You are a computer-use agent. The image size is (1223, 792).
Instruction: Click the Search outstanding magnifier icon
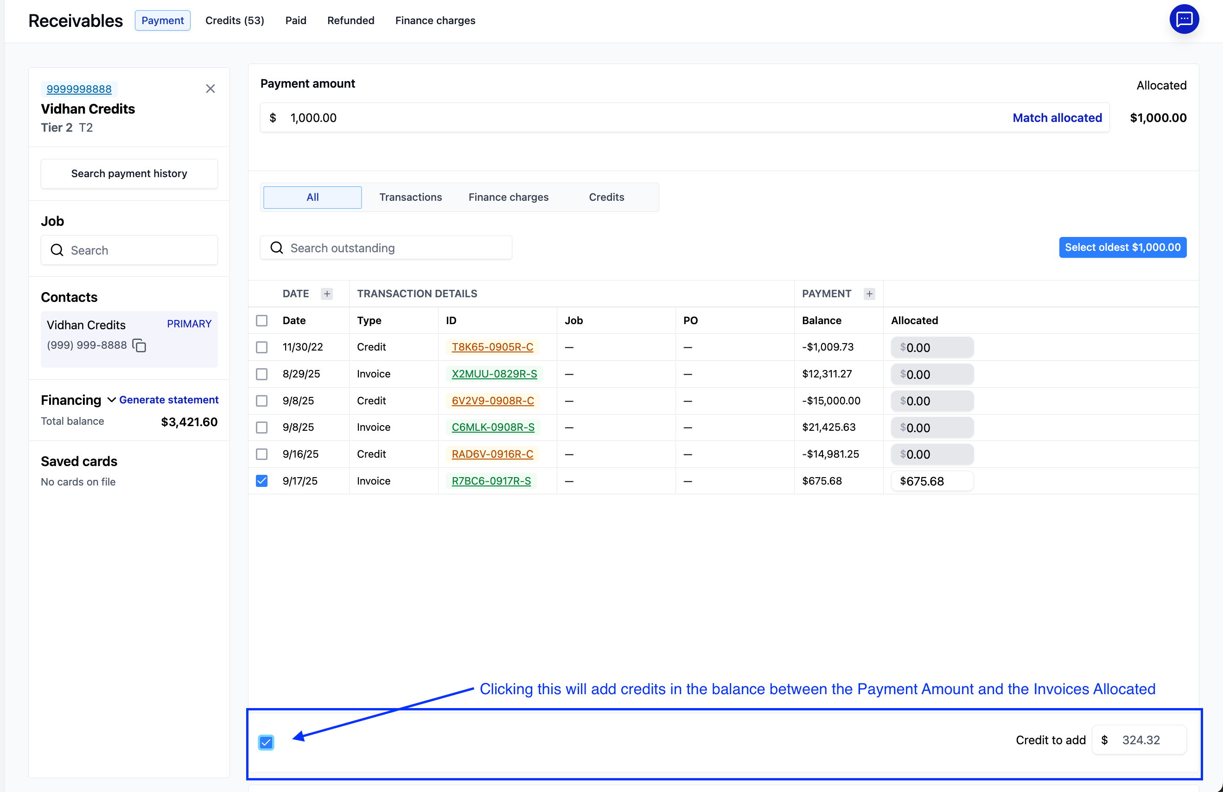[277, 248]
